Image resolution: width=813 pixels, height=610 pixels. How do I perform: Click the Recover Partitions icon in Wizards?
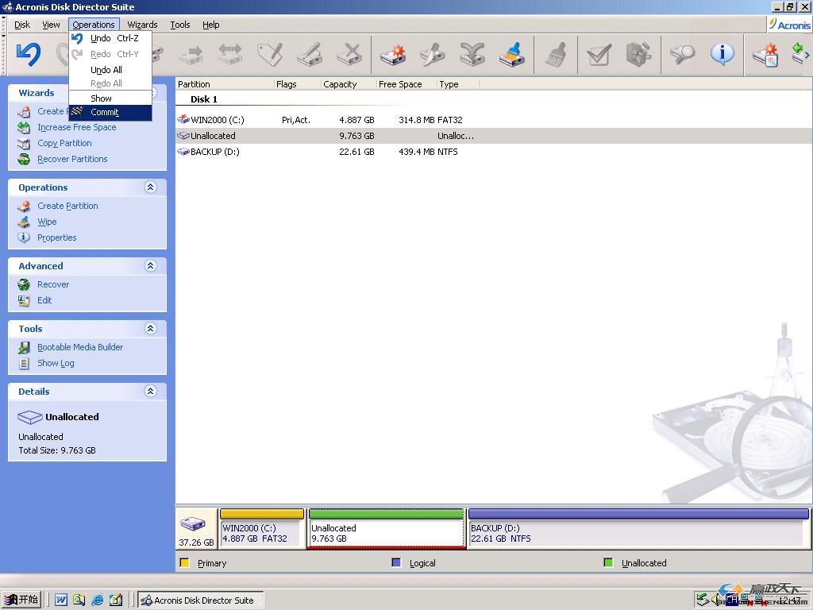24,159
